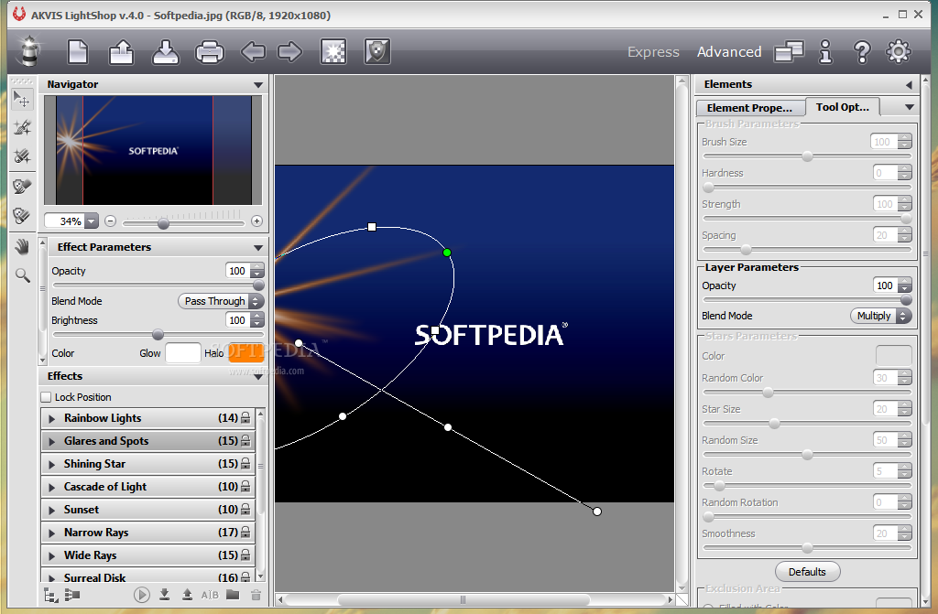This screenshot has height=614, width=938.
Task: Expand the Rainbow Lights group
Action: (x=51, y=418)
